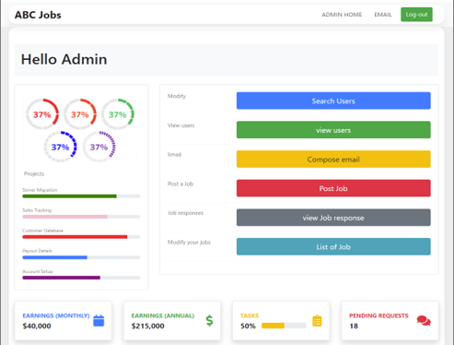Screen dimensions: 454x345
Task: Click the red Post Job button
Action: 333,188
